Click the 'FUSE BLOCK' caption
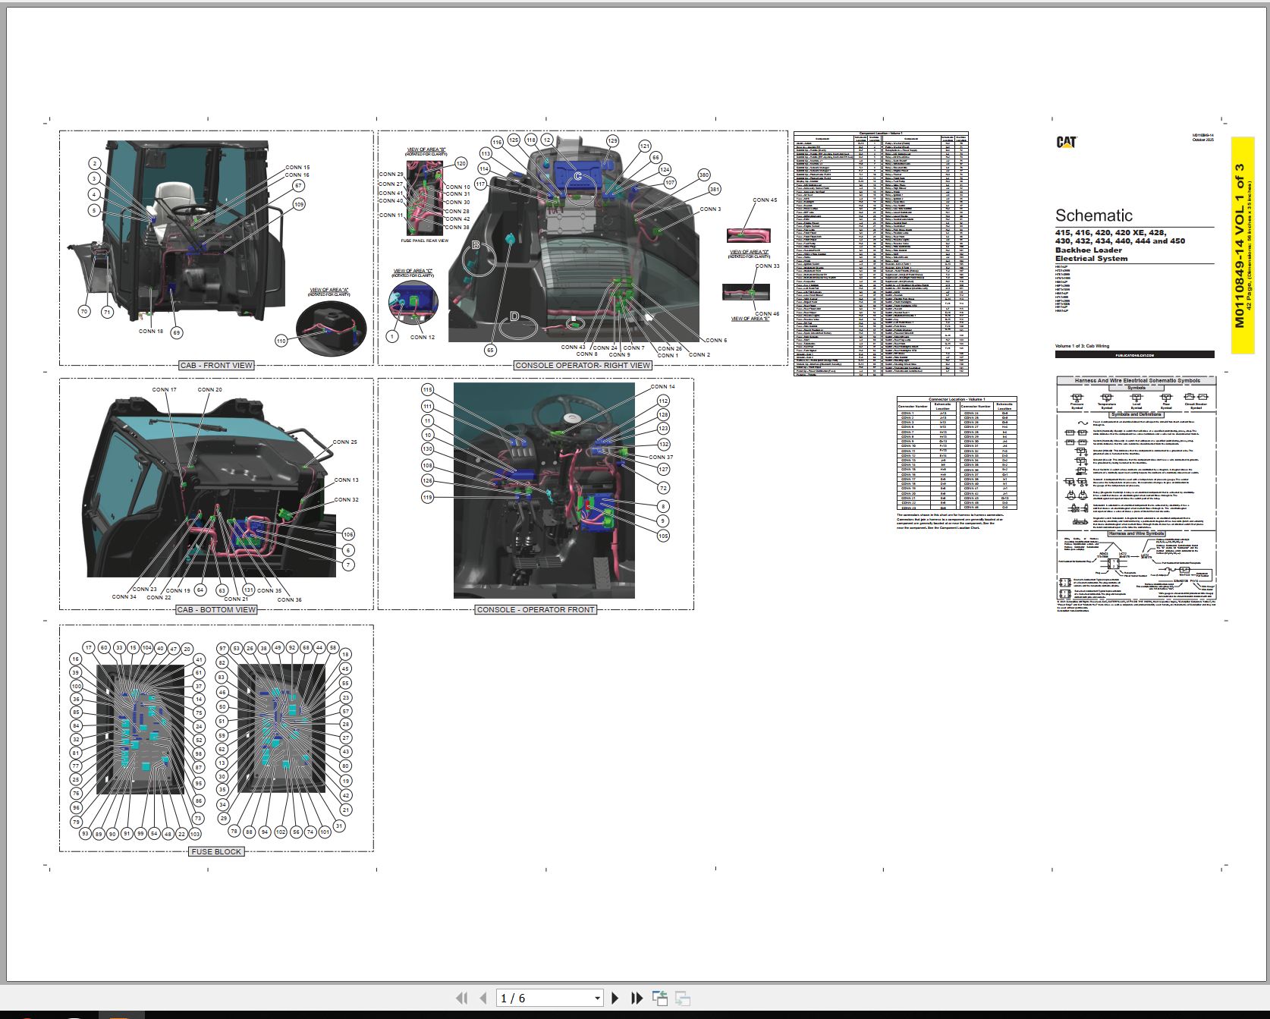1270x1019 pixels. (x=216, y=851)
